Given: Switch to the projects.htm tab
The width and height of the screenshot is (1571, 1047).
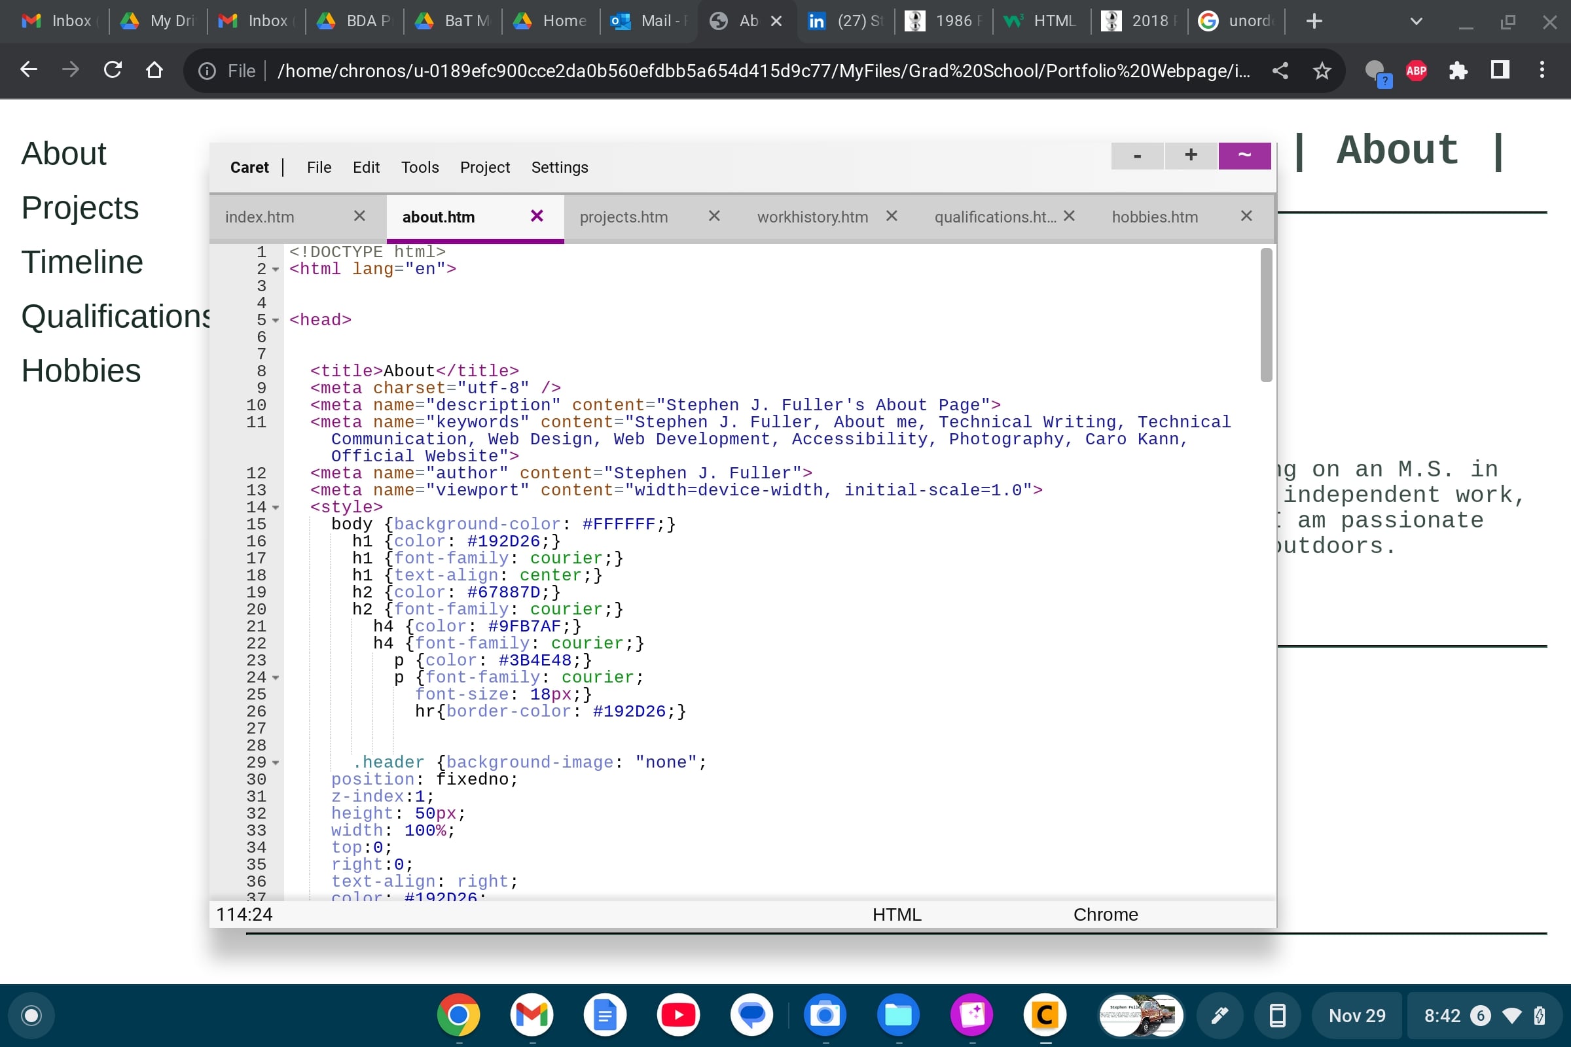Looking at the screenshot, I should pos(623,217).
